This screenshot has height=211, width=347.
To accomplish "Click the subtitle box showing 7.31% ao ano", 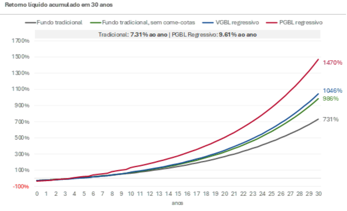I will click(x=177, y=34).
